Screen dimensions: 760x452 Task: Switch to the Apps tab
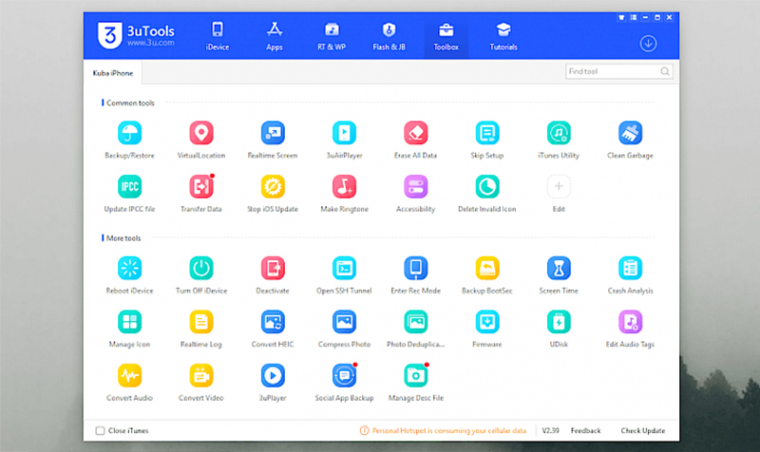[275, 36]
